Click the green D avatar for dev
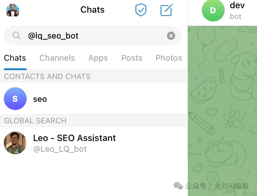 [213, 10]
